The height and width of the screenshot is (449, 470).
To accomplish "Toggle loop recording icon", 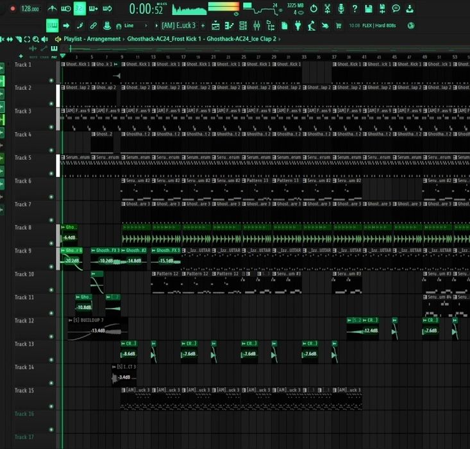I will pos(107,9).
